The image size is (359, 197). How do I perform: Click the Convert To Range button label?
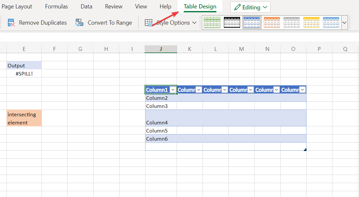(110, 23)
